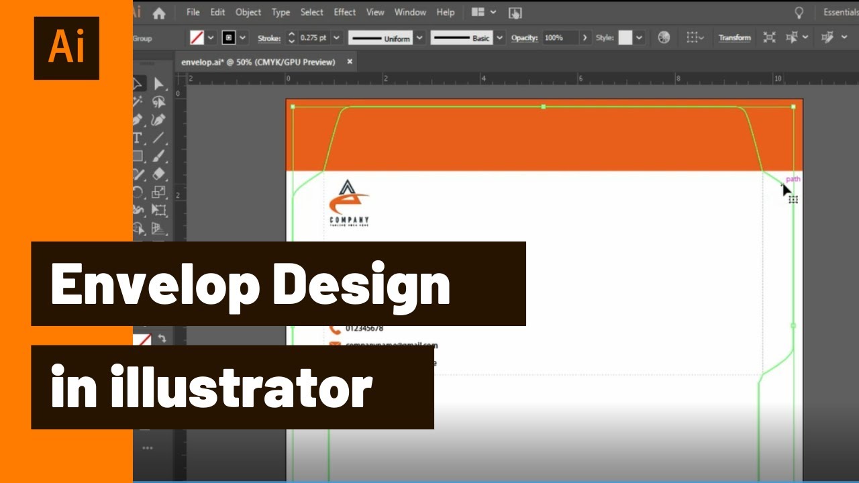
Task: Select the Eraser tool
Action: [158, 174]
